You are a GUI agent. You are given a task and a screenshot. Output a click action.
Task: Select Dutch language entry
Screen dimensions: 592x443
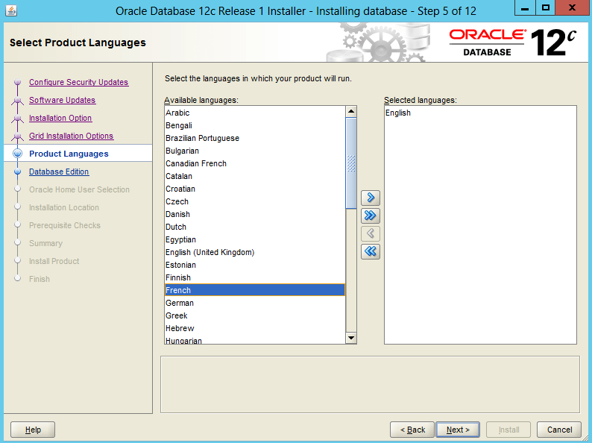point(255,227)
